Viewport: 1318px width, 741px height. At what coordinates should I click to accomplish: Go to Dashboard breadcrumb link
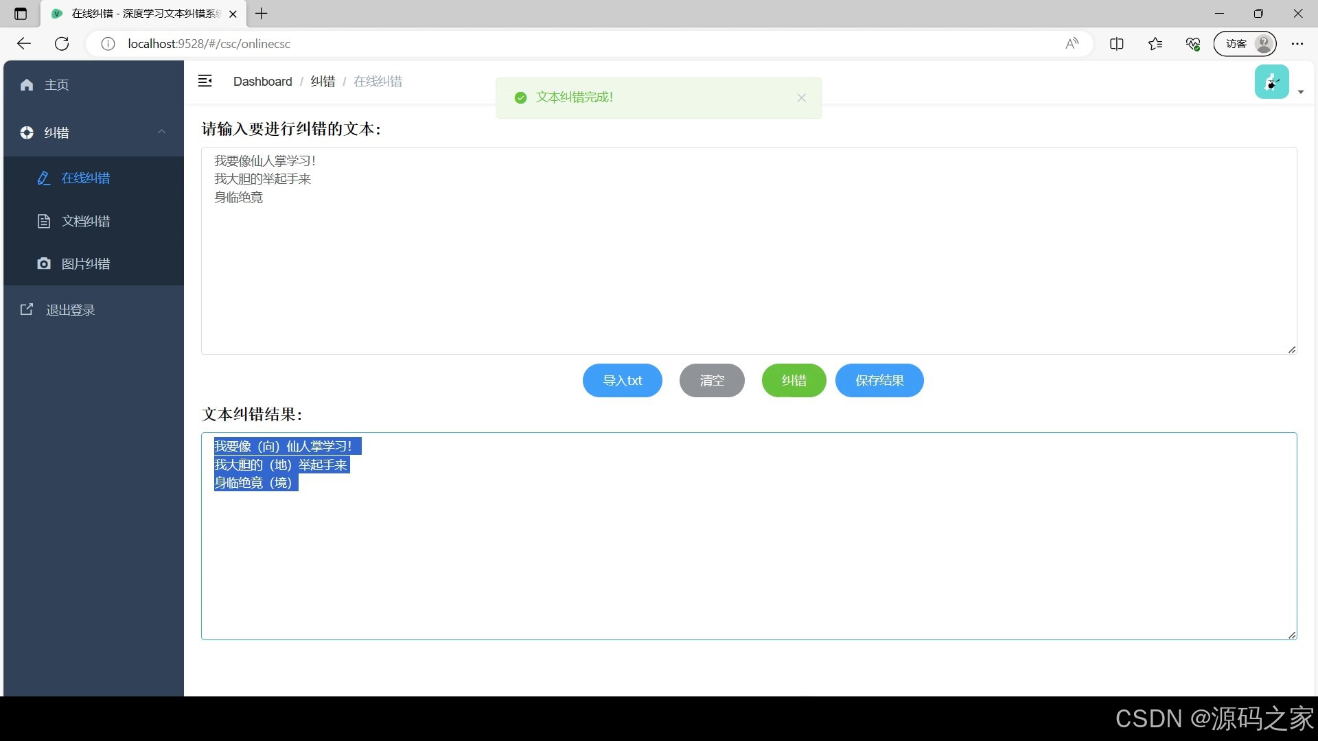[x=262, y=81]
